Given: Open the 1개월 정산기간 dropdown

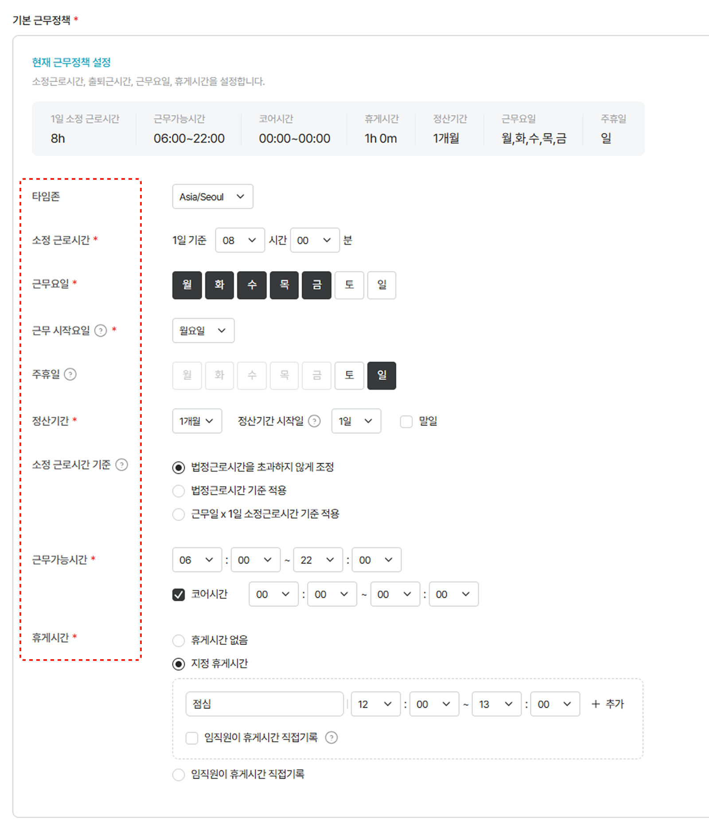Looking at the screenshot, I should tap(197, 421).
